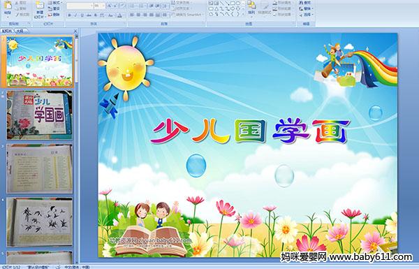Image resolution: width=419 pixels, height=269 pixels.
Task: Click the Grow Font icon
Action: 110,6
